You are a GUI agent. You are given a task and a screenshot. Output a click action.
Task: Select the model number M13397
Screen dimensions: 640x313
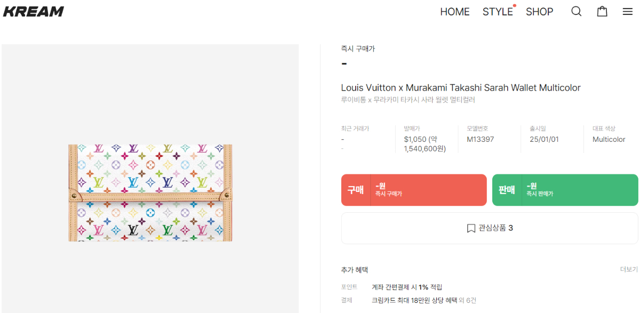point(480,139)
